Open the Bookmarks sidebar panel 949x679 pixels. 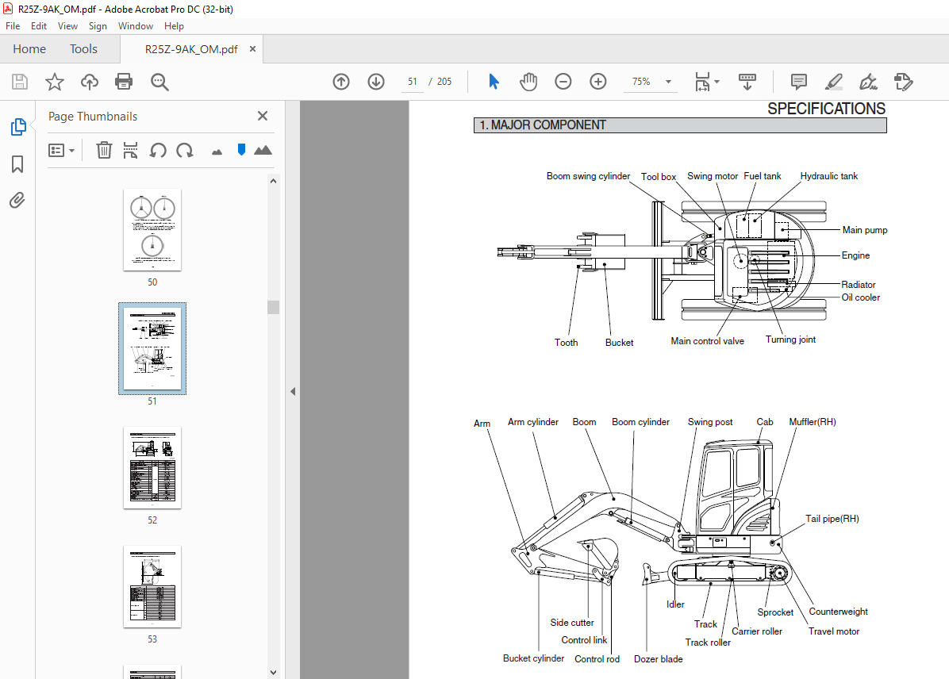tap(17, 164)
